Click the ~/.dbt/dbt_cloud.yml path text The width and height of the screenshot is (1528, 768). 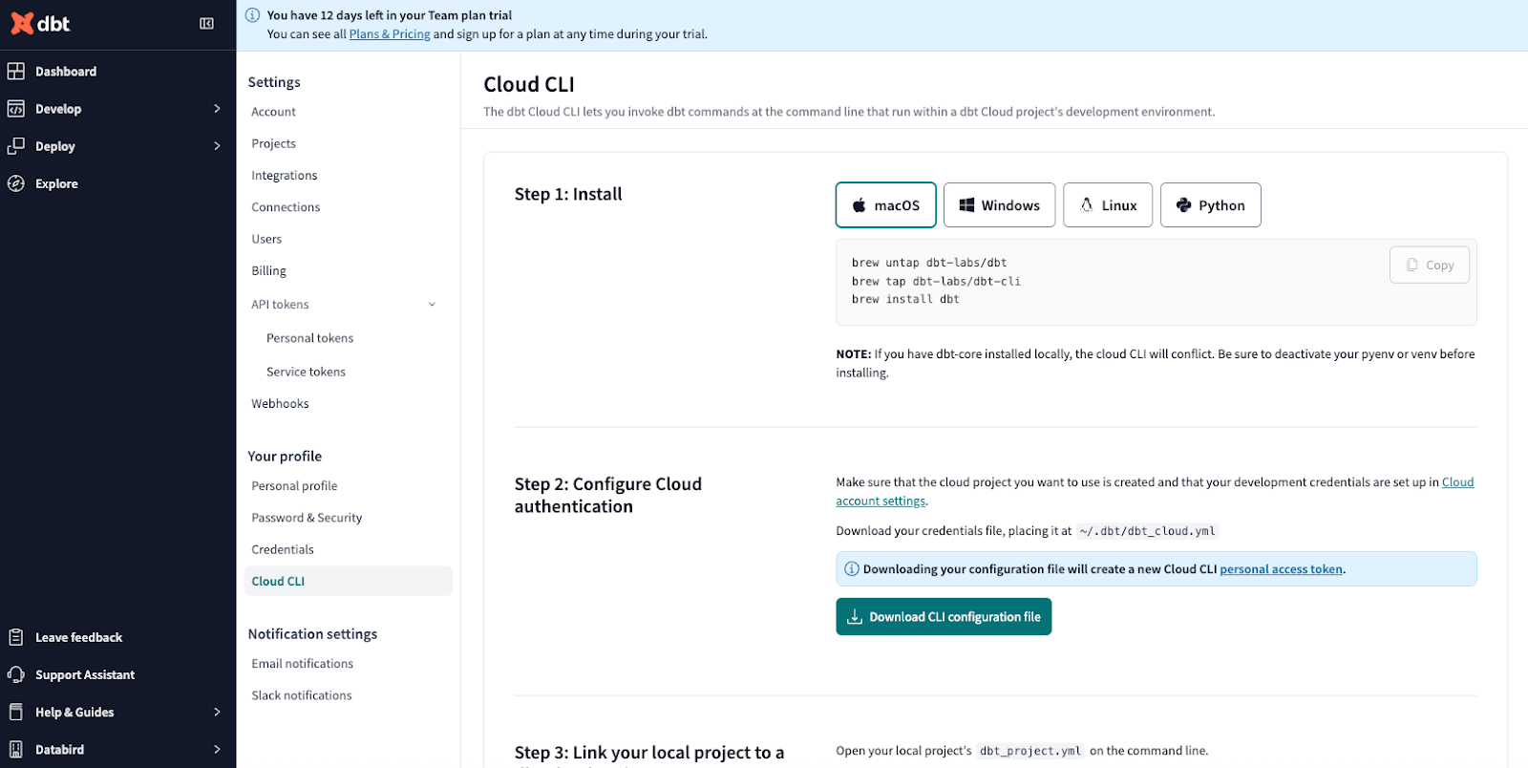1147,531
